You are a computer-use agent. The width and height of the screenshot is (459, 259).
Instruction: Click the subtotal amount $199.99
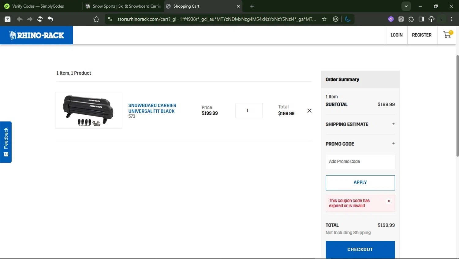[x=386, y=104]
